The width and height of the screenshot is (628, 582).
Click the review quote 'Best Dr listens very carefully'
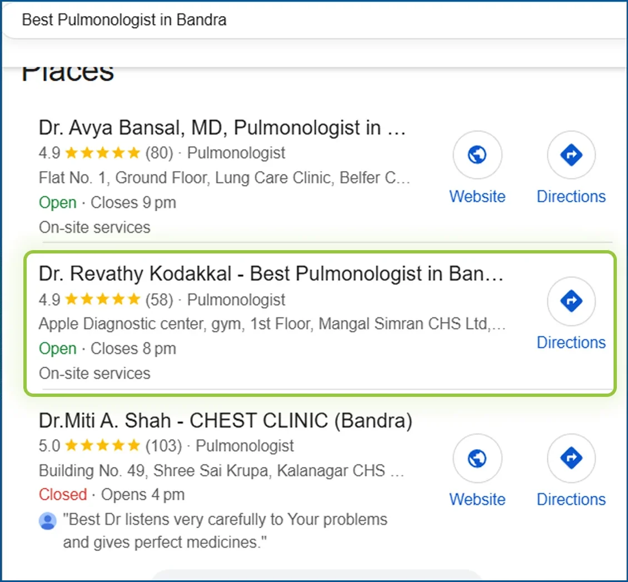click(225, 531)
